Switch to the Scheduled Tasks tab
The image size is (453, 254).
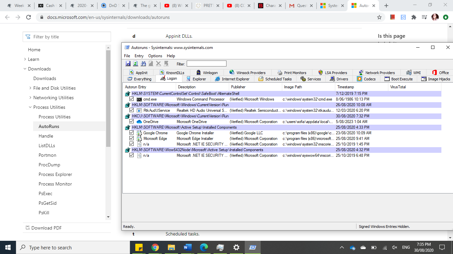point(275,79)
